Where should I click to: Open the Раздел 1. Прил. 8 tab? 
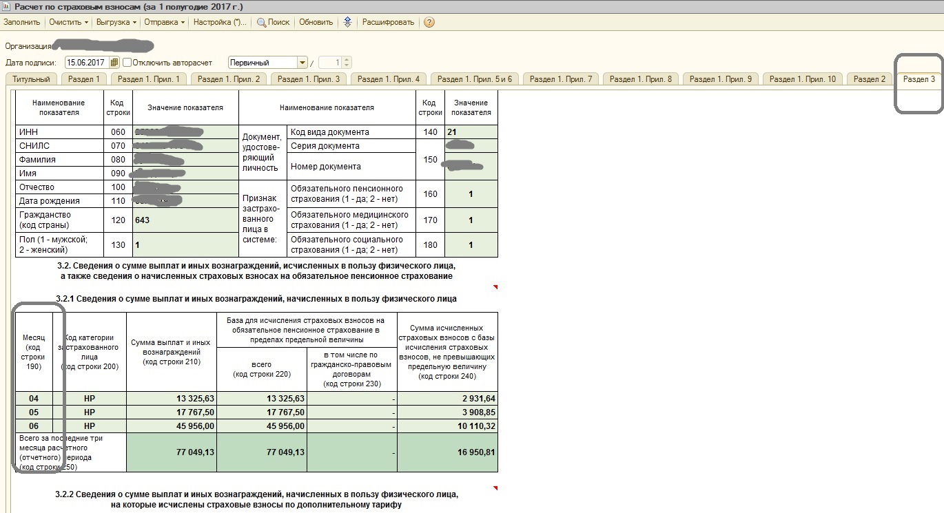(x=641, y=79)
